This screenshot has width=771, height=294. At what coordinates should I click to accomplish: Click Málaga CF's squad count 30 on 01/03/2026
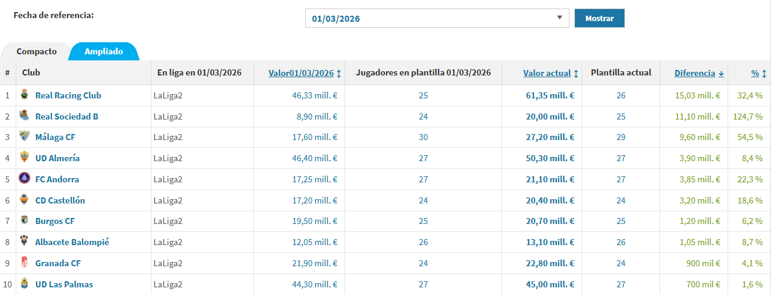423,137
